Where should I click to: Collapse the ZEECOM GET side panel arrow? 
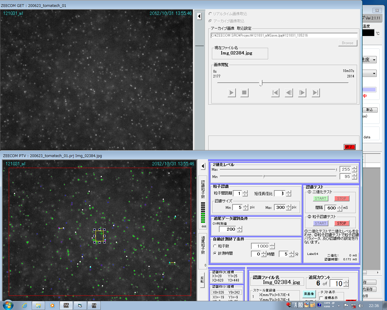click(199, 16)
